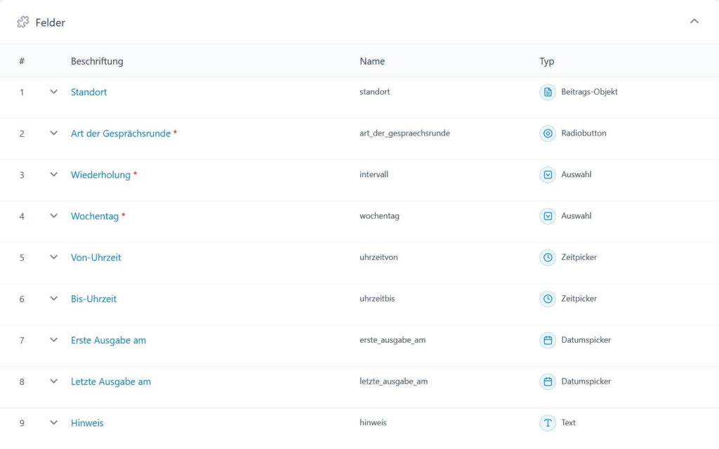
Task: Collapse the Felder panel with the top chevron
Action: tap(694, 22)
